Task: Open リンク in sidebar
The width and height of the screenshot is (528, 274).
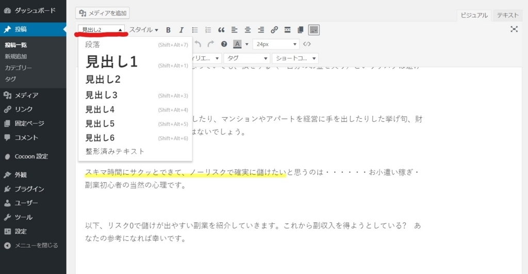Action: click(x=33, y=109)
